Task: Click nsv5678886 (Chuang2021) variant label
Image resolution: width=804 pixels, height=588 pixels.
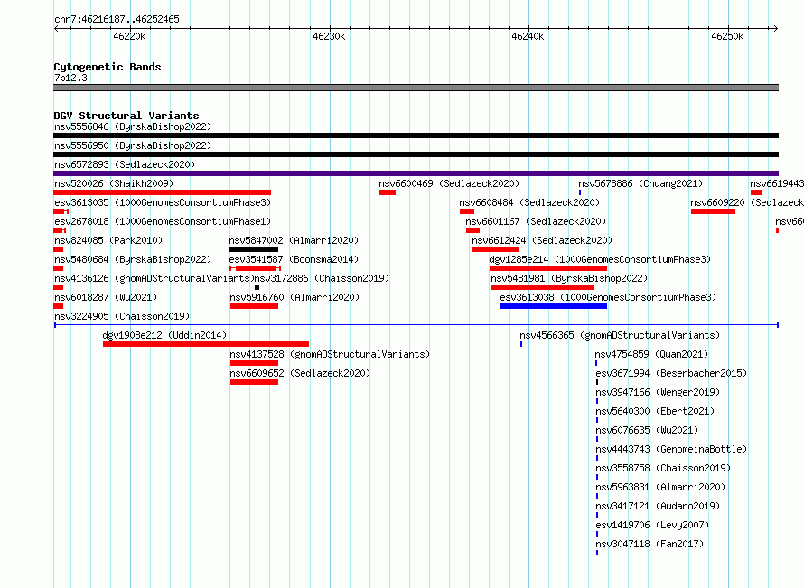Action: coord(640,183)
